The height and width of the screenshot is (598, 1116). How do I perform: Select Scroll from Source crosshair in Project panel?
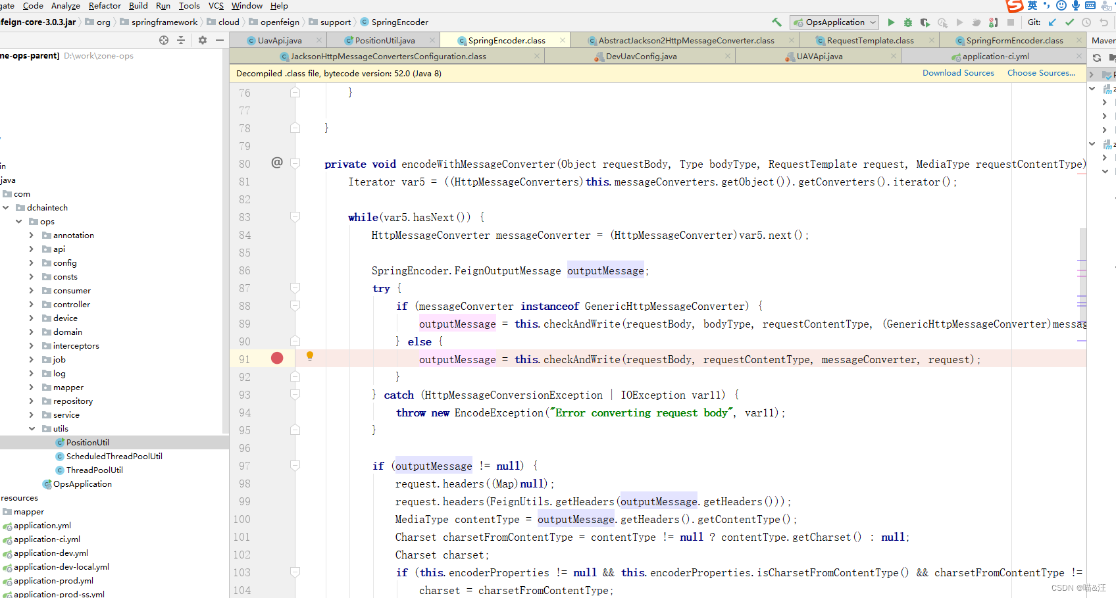coord(163,39)
